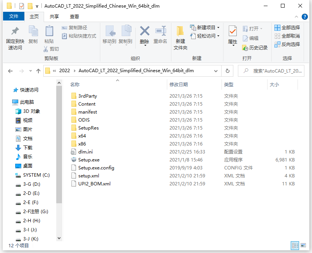The width and height of the screenshot is (312, 253).
Task: Open recent locations dropdown arrow
Action: 30,71
